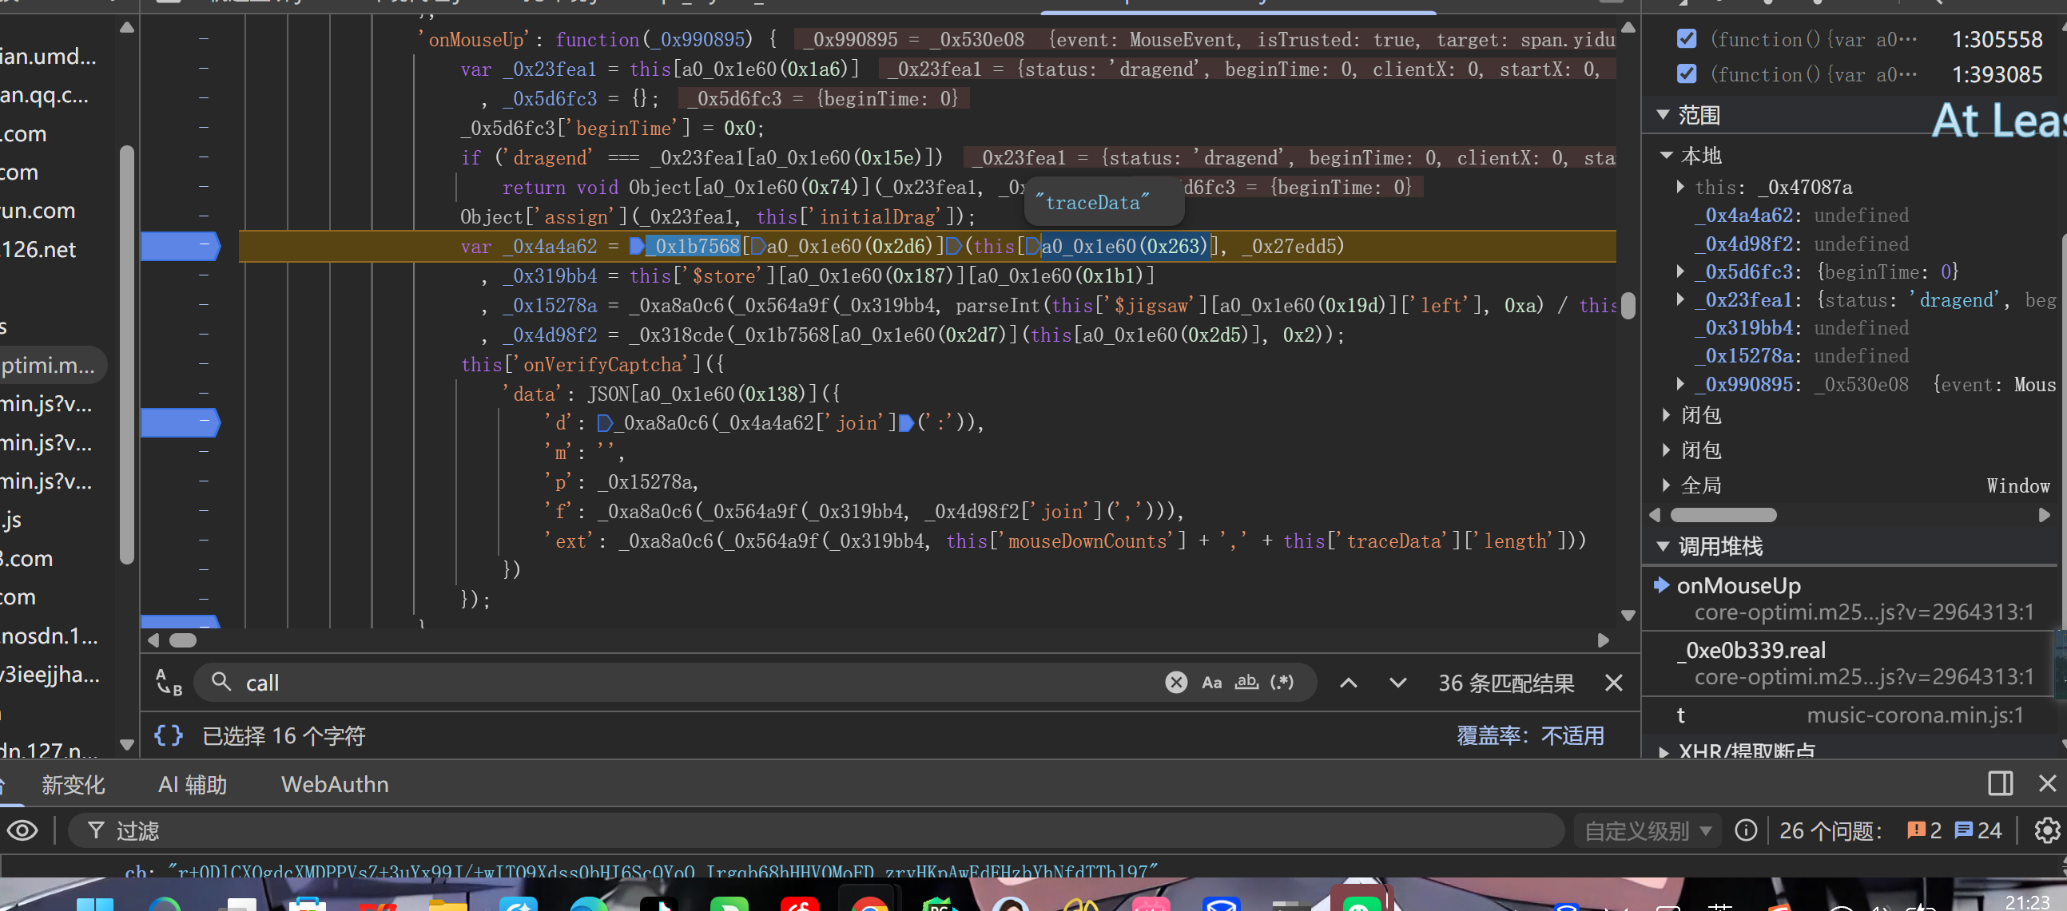This screenshot has height=911, width=2067.
Task: Toggle inline breakpoint before (':')
Action: pos(906,422)
